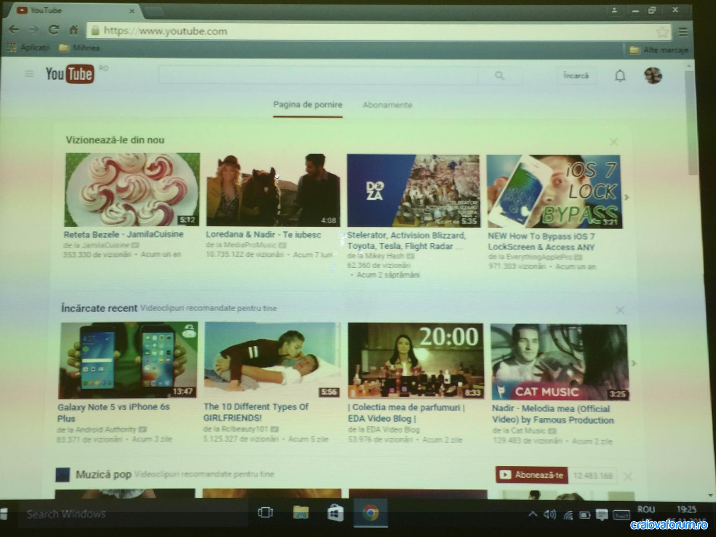Click the meringue Reteta Bezele thumbnail

pyautogui.click(x=132, y=190)
